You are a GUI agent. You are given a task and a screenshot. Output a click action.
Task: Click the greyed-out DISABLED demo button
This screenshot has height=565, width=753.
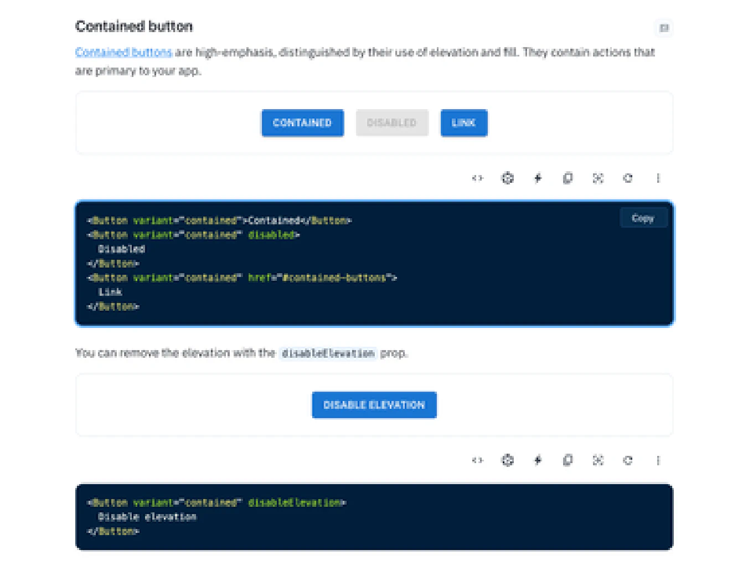pos(392,123)
